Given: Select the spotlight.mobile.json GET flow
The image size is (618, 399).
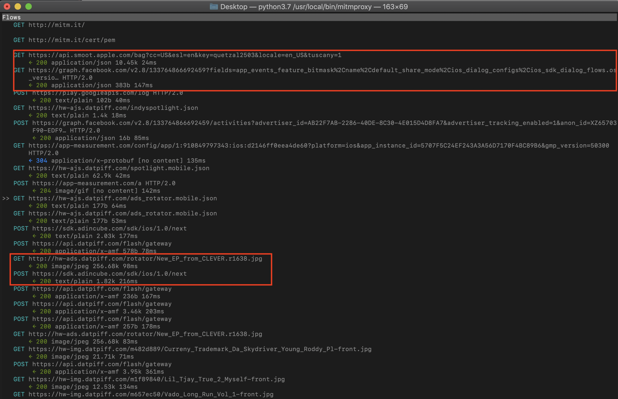Looking at the screenshot, I should click(x=112, y=168).
